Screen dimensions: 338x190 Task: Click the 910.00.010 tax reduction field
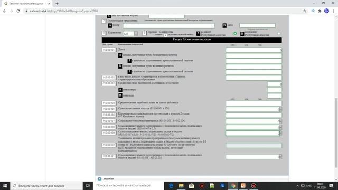click(x=253, y=146)
